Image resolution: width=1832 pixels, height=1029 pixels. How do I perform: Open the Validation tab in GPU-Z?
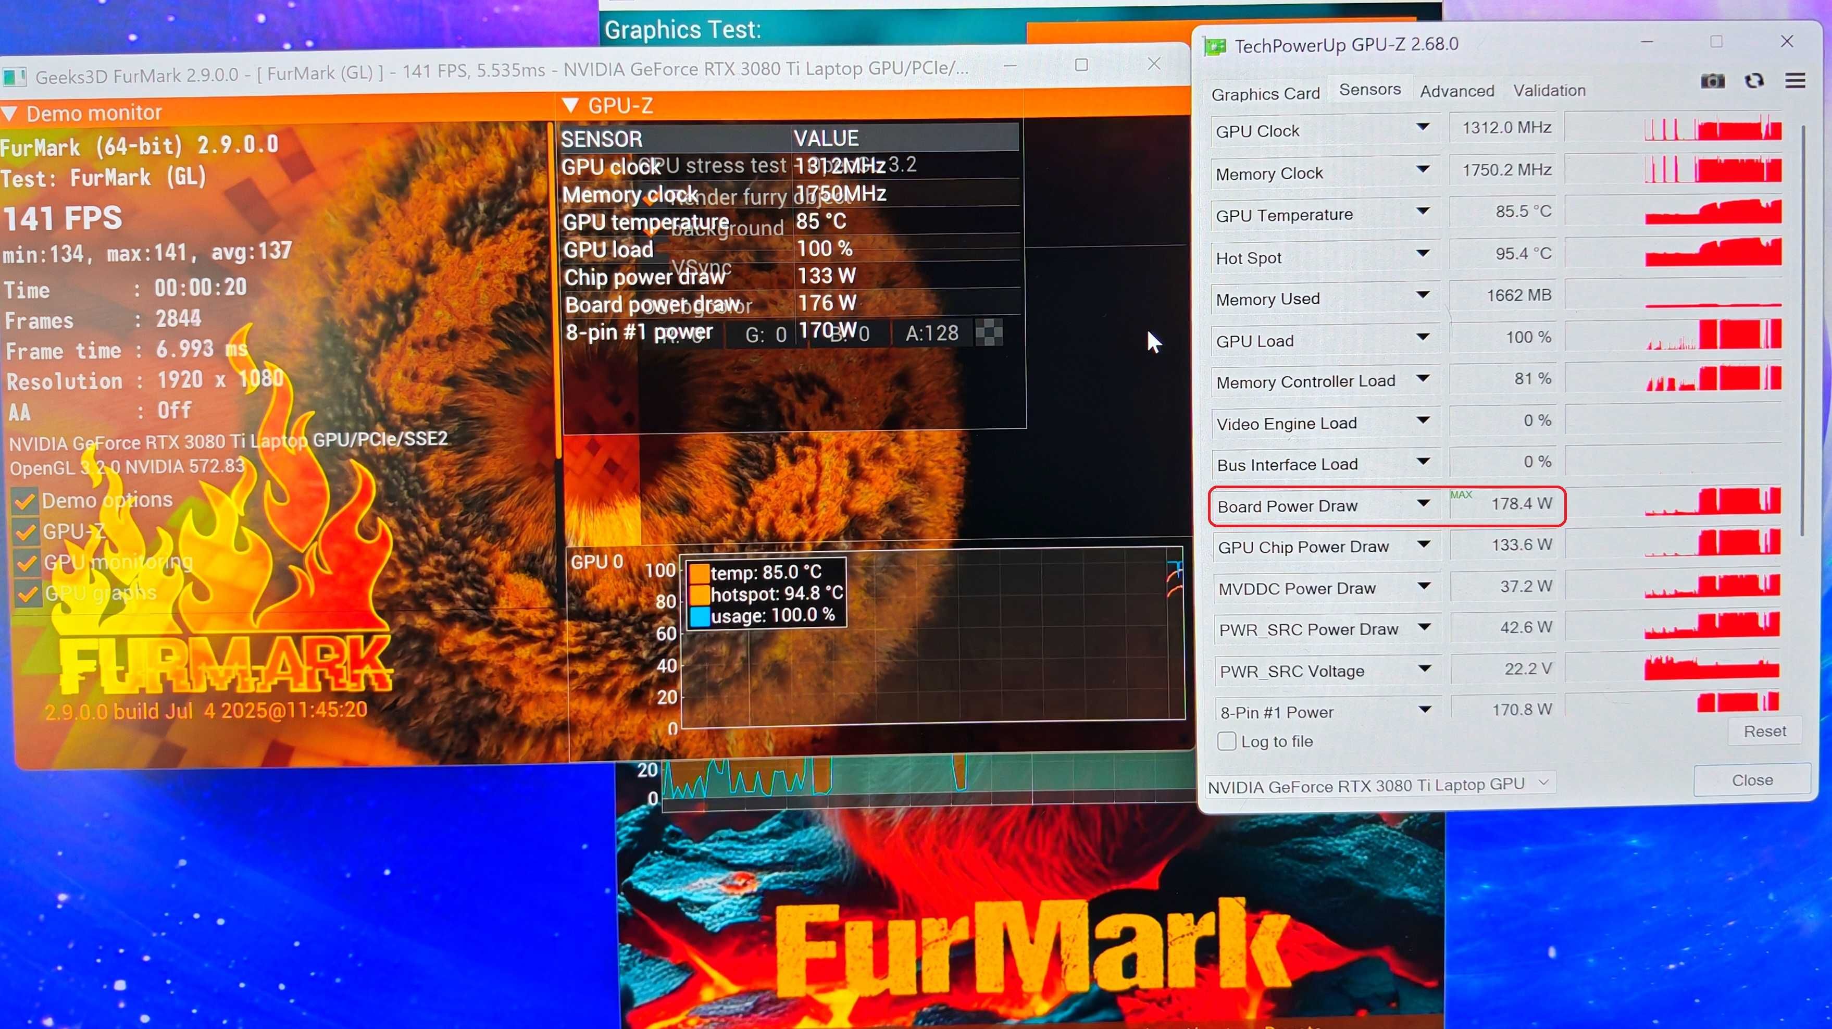[1549, 90]
